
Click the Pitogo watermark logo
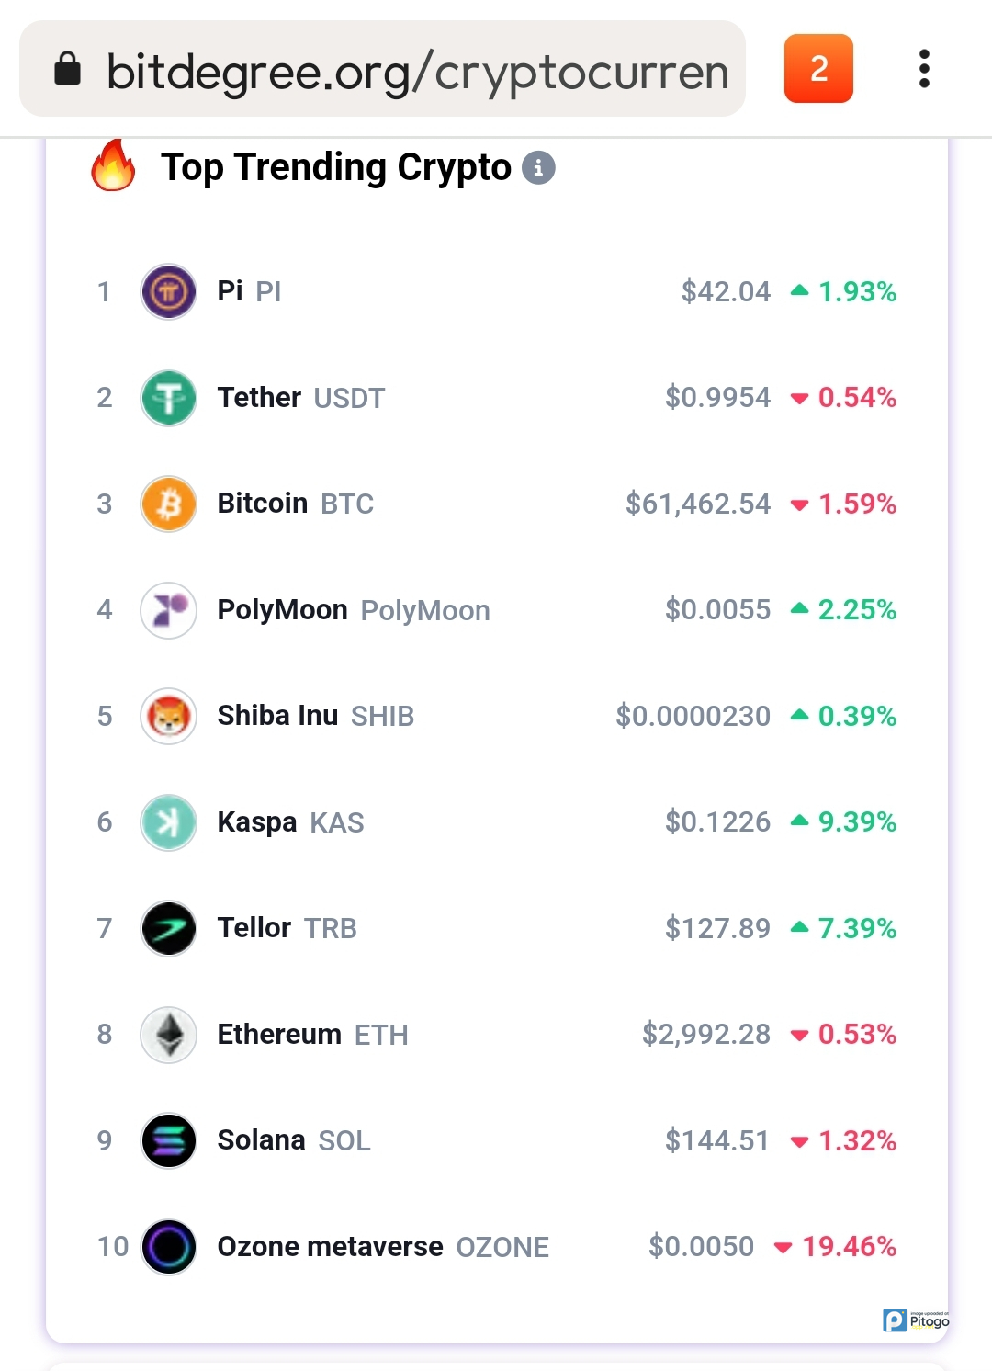pyautogui.click(x=916, y=1320)
